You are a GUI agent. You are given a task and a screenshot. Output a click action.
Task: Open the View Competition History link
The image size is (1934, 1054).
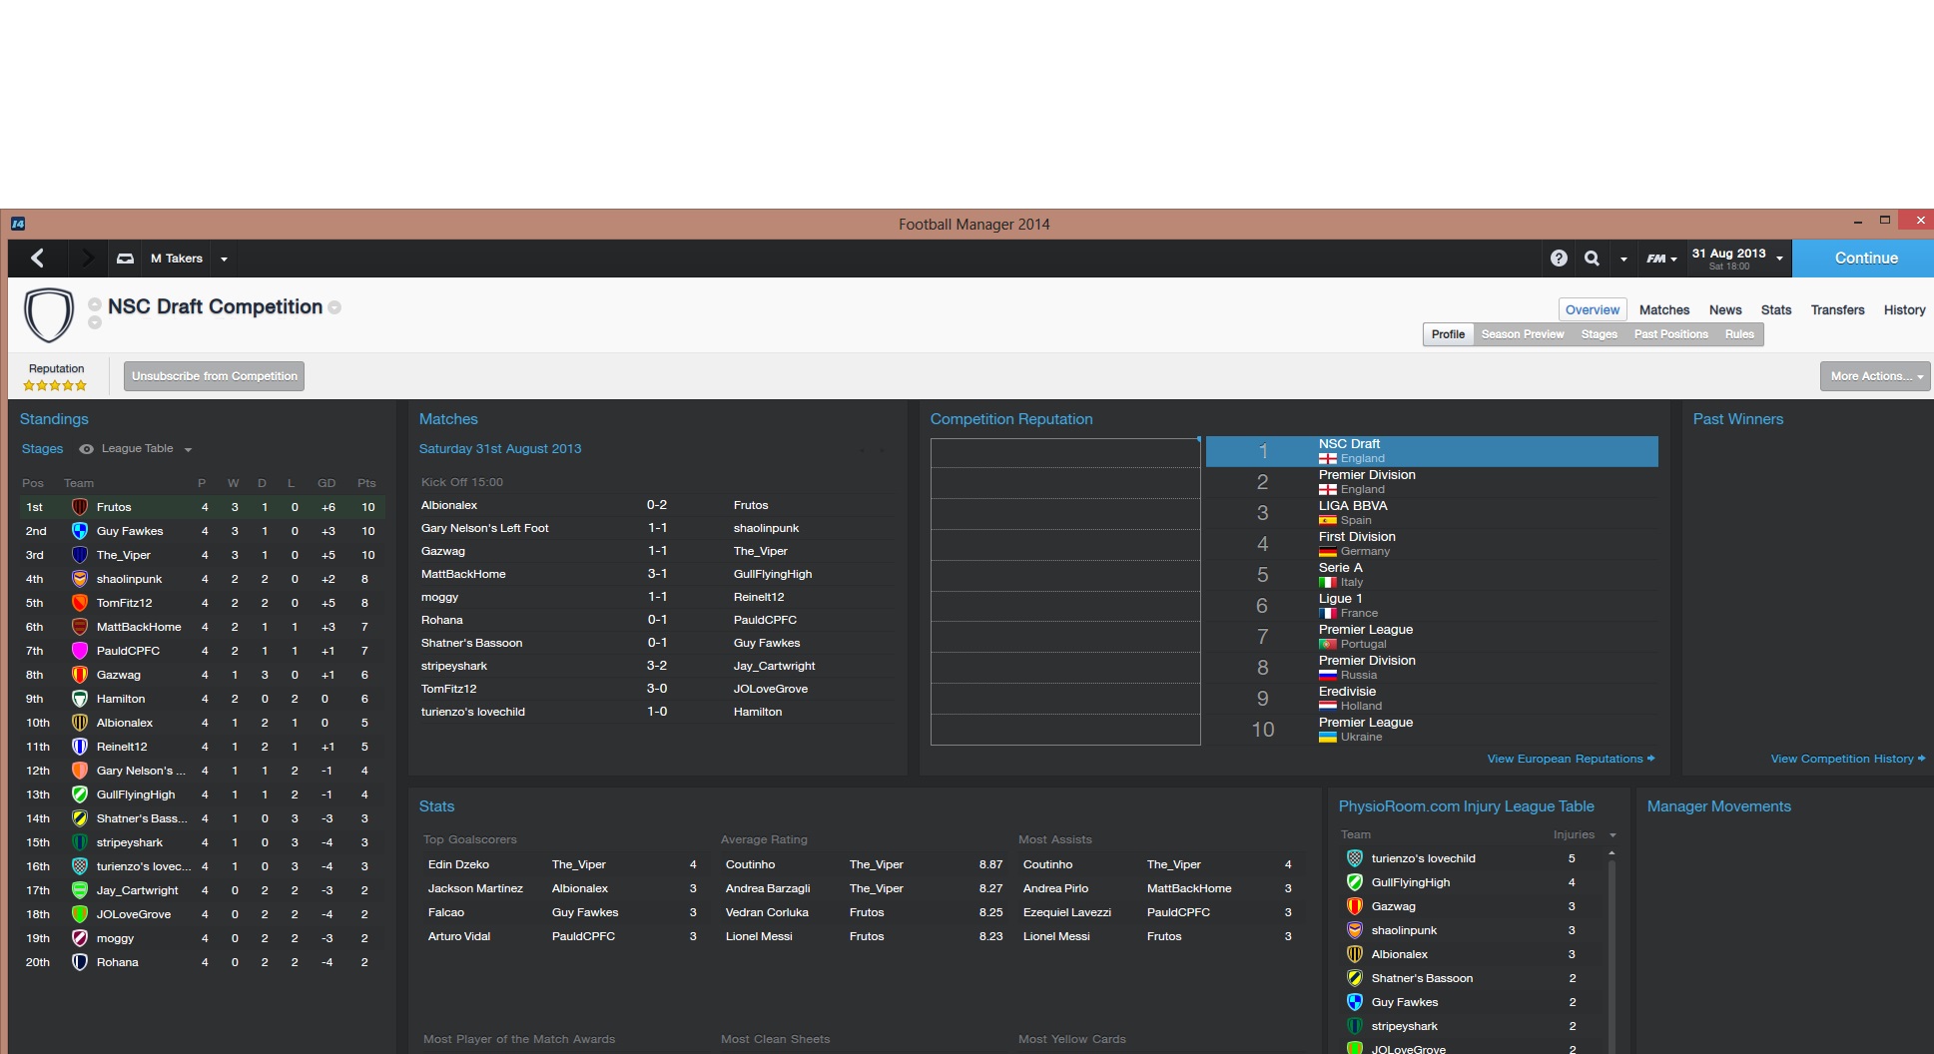tap(1848, 759)
